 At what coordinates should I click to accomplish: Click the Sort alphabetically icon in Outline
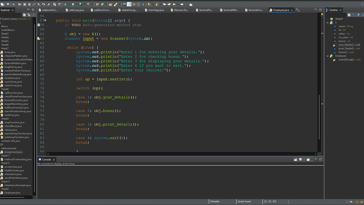pos(353,15)
